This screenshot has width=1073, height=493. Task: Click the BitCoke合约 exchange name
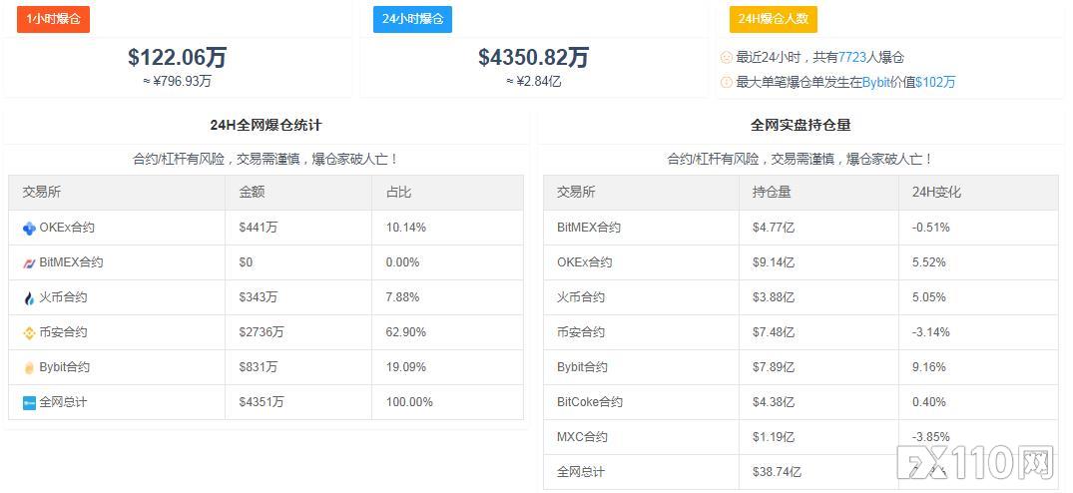click(x=590, y=402)
